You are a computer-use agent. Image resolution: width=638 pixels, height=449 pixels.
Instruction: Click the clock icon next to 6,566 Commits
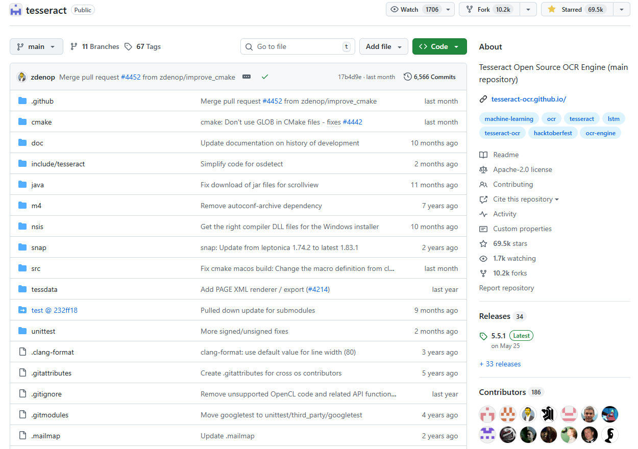coord(407,77)
